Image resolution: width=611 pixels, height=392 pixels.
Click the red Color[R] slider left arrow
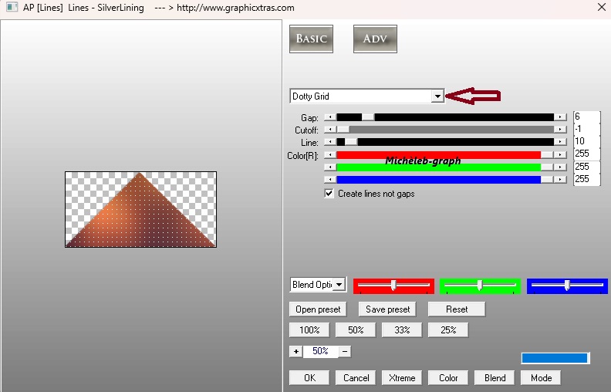point(330,155)
